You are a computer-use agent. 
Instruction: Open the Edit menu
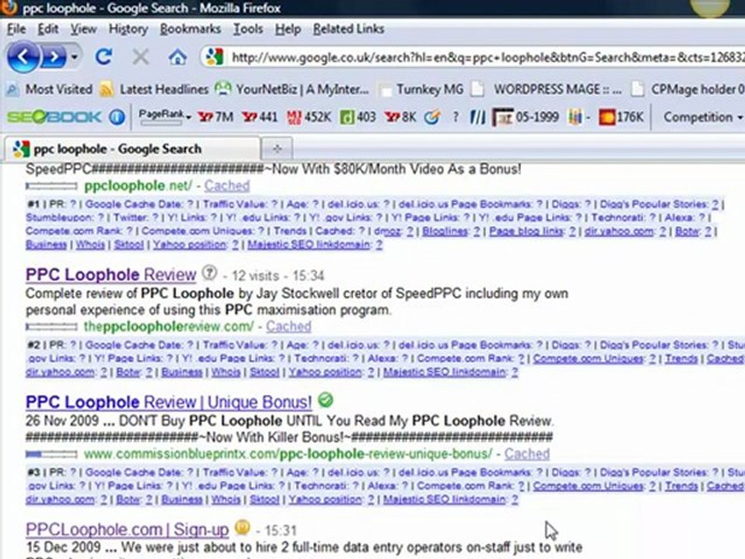(48, 29)
